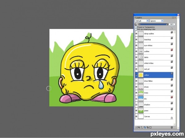Click the sky layer thumbnail
The height and width of the screenshot is (138, 185).
[x=141, y=99]
